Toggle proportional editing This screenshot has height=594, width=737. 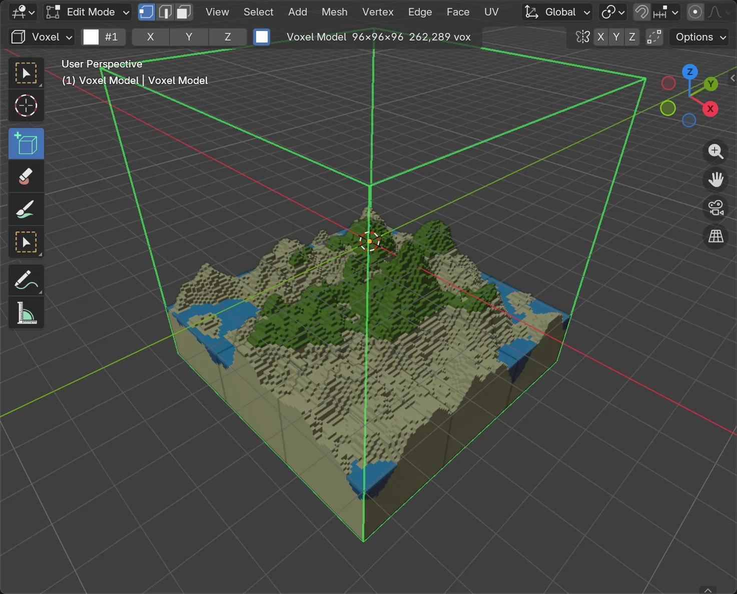point(695,12)
